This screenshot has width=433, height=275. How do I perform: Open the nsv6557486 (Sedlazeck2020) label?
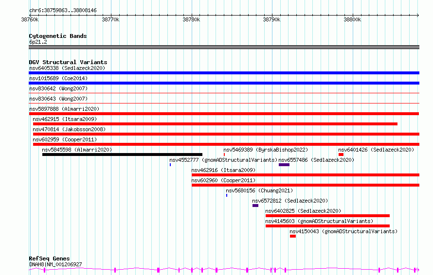tap(316, 160)
